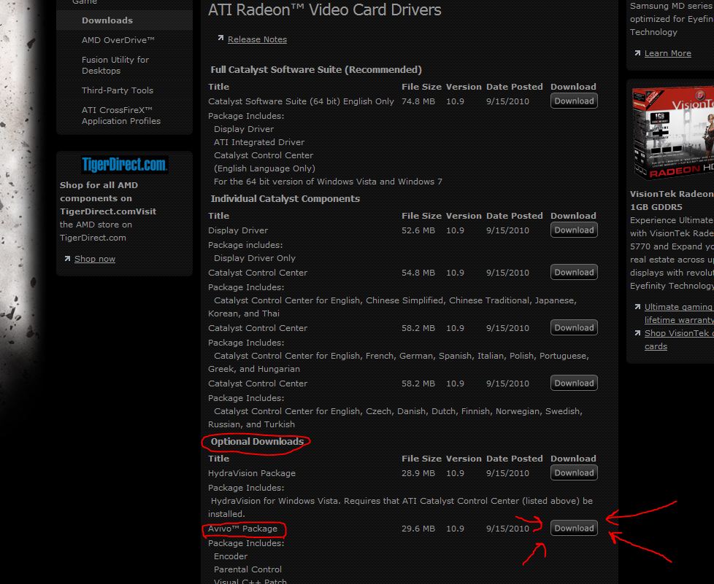This screenshot has width=714, height=584.
Task: Click the 74.8 MB file size
Action: pos(418,101)
